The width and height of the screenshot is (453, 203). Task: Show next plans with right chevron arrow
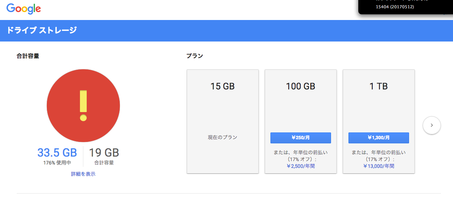(431, 125)
